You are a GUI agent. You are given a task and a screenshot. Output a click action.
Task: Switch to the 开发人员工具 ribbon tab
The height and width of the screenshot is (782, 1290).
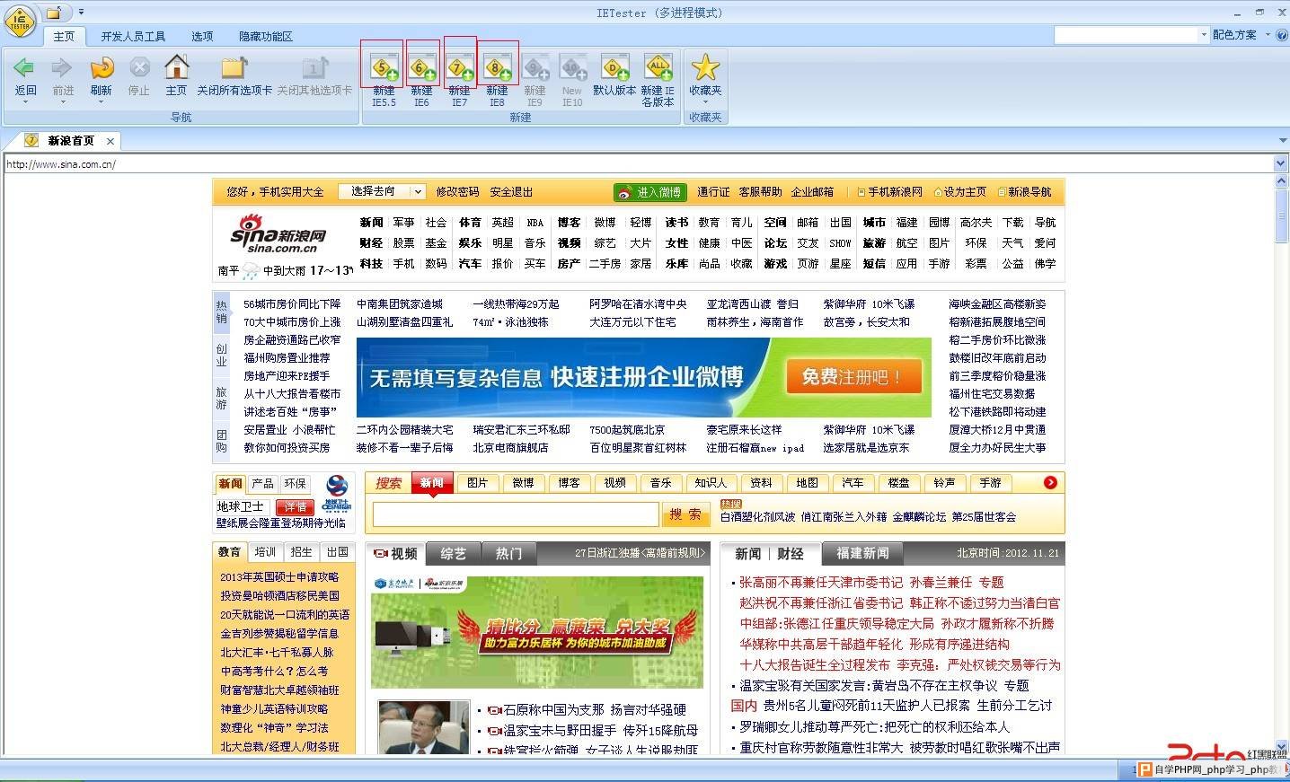[133, 36]
